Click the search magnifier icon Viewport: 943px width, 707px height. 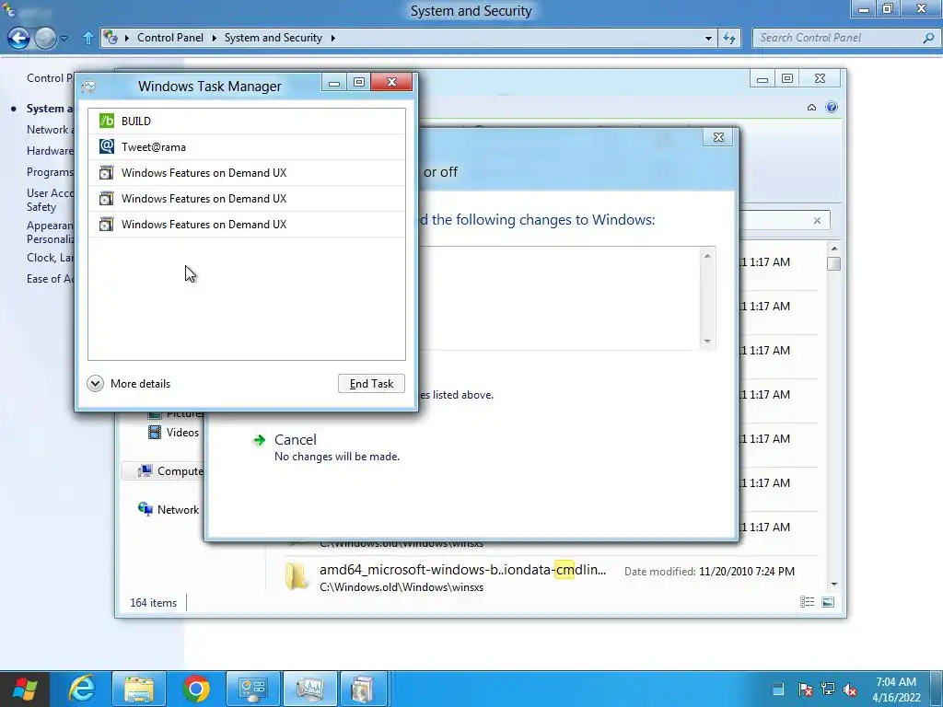point(928,38)
